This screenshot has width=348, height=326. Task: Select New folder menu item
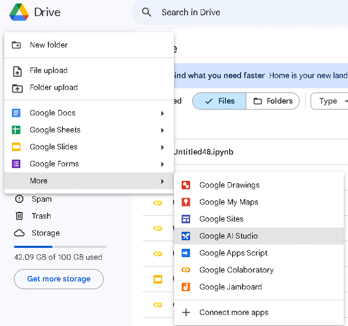tap(49, 45)
